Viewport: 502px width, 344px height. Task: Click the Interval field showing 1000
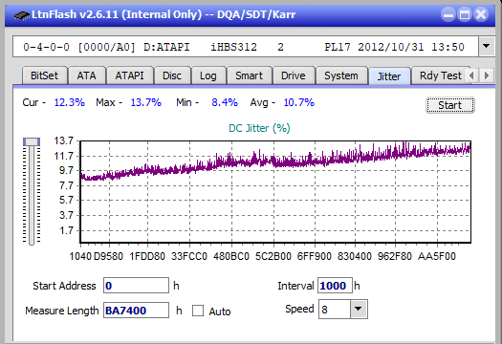pos(335,286)
